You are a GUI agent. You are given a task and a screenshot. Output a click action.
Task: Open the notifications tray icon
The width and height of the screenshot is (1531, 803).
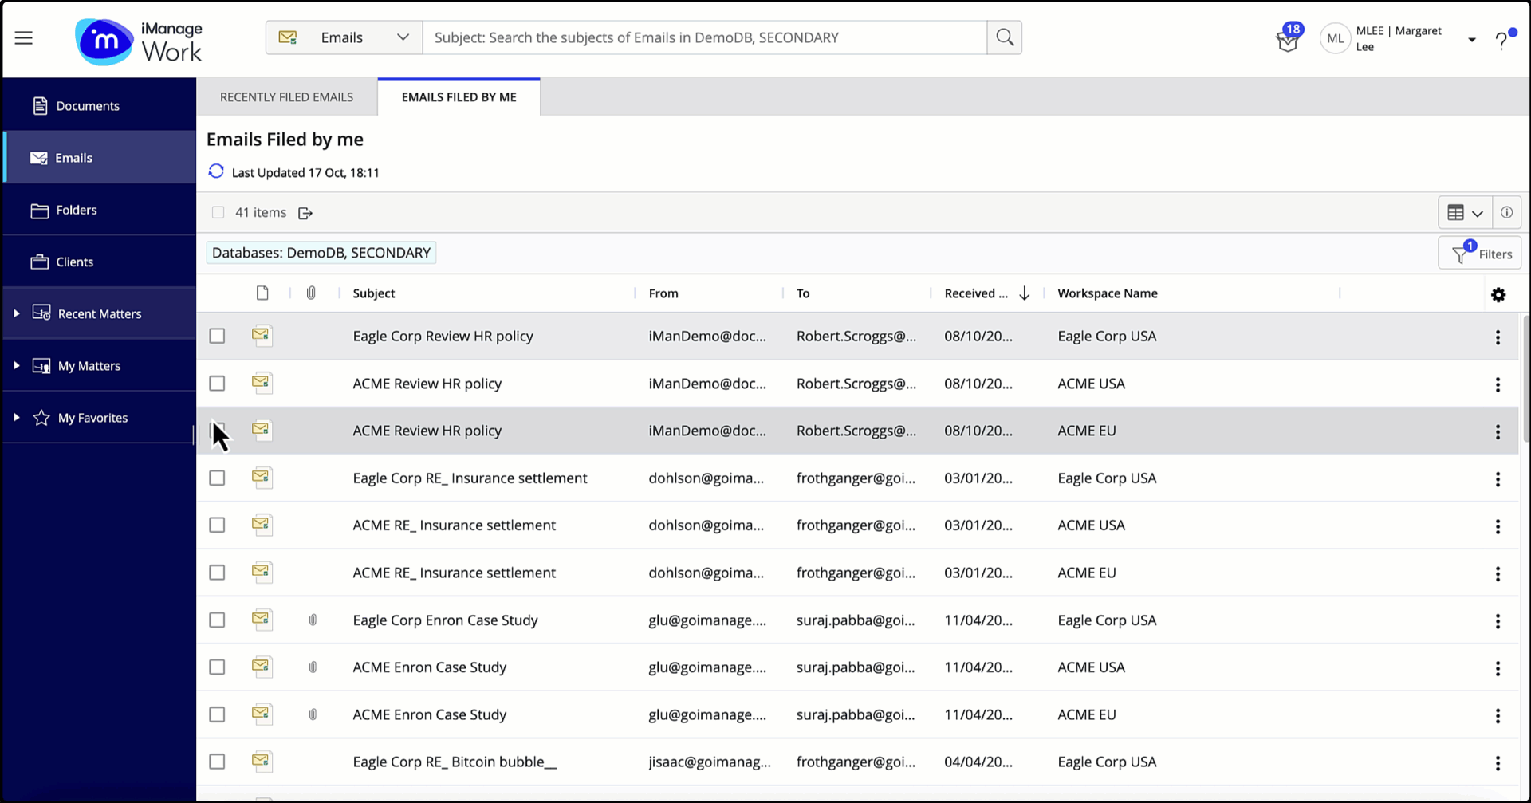1286,38
